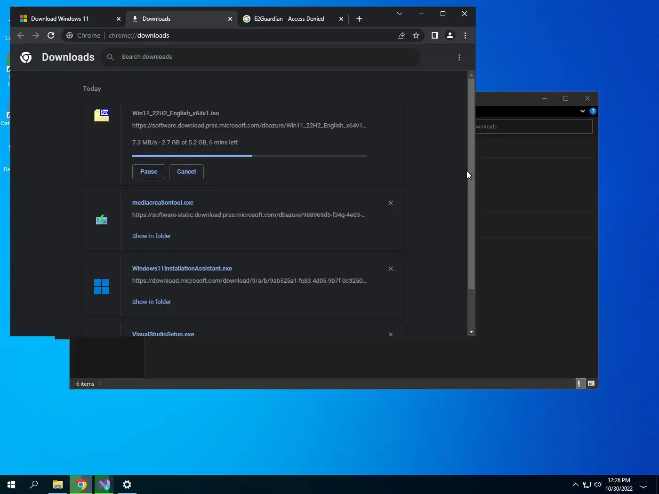
Task: Open Chrome's side panel
Action: [435, 35]
